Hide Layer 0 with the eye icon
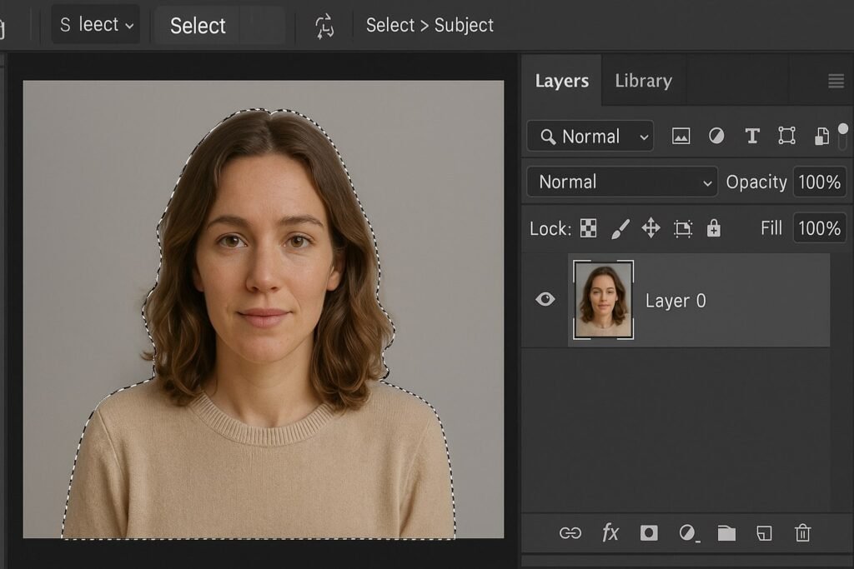 coord(545,299)
